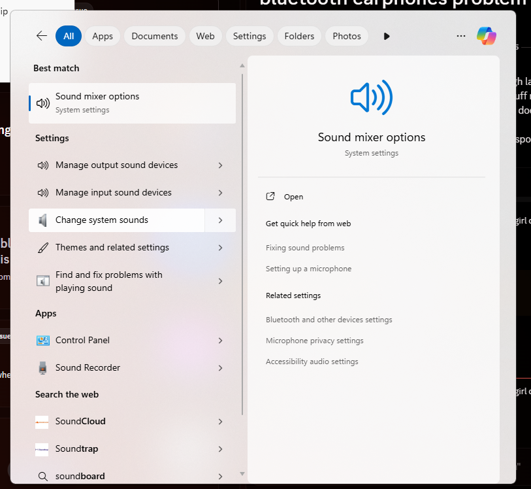Expand Find and fix problems chevron
The image size is (531, 489).
click(x=221, y=281)
